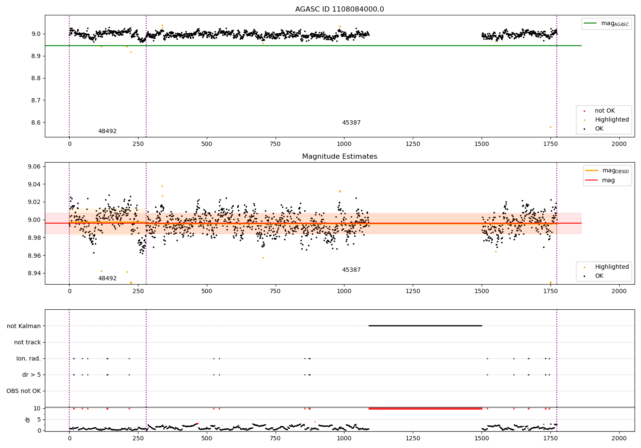Click x-axis tick 1250 under the top plot

[x=413, y=144]
